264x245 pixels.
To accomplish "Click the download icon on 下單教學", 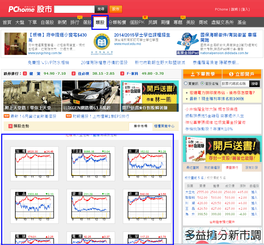I will coord(193,74).
